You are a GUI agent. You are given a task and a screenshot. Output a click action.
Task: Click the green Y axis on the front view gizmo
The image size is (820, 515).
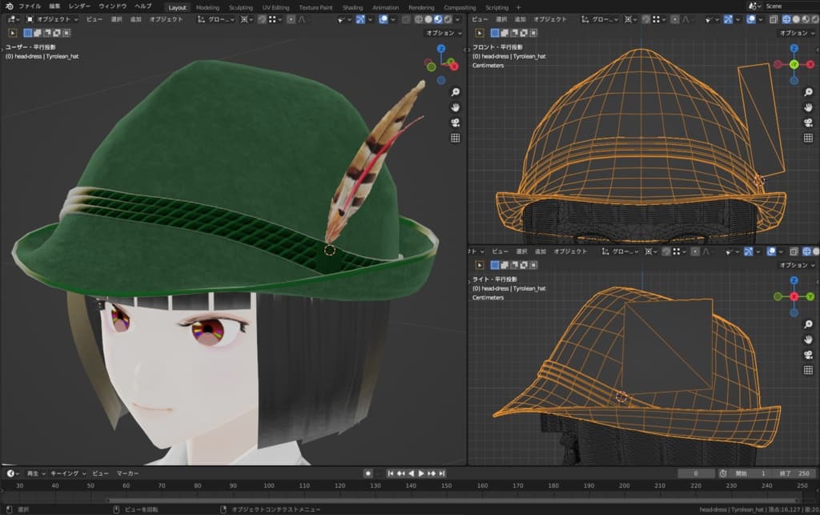[x=794, y=64]
